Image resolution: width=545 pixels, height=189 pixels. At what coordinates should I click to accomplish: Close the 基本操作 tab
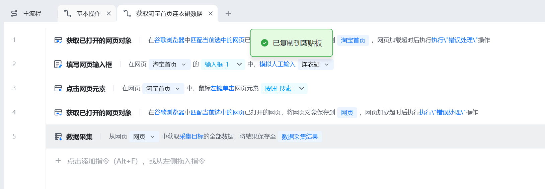tap(109, 13)
